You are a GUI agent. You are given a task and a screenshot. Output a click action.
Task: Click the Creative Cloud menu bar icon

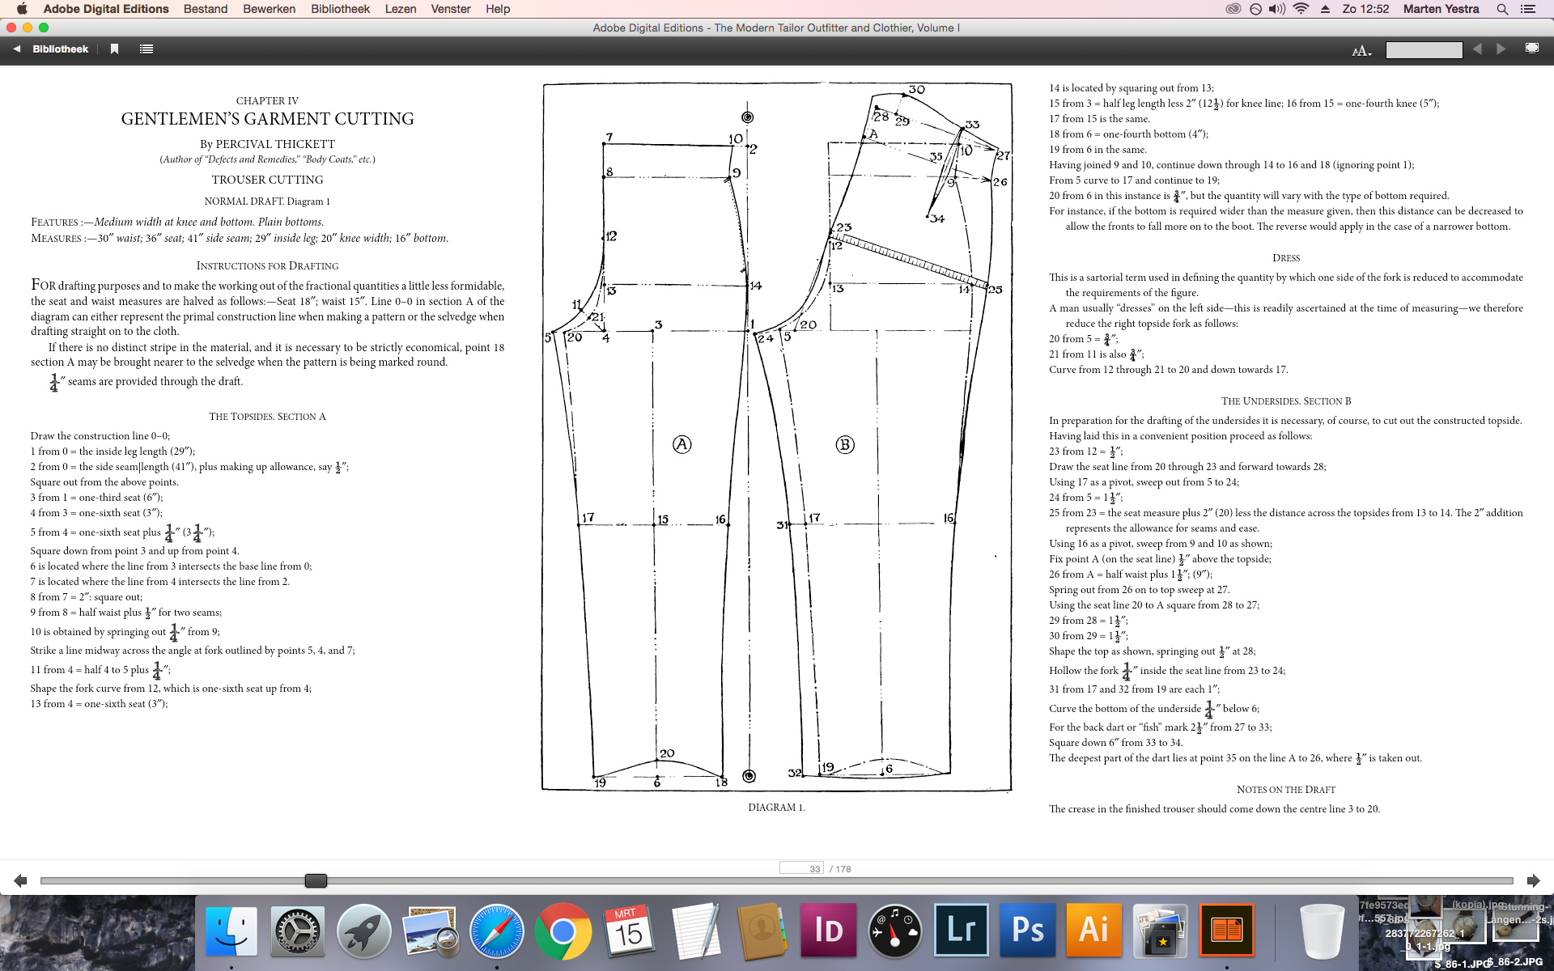[x=1233, y=9]
